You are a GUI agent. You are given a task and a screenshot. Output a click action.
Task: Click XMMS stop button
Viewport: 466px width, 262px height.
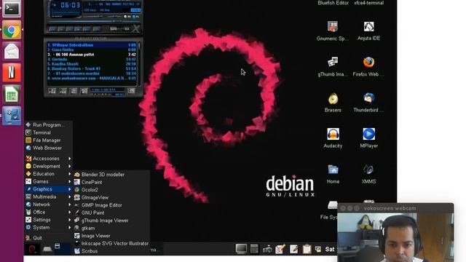(78, 29)
